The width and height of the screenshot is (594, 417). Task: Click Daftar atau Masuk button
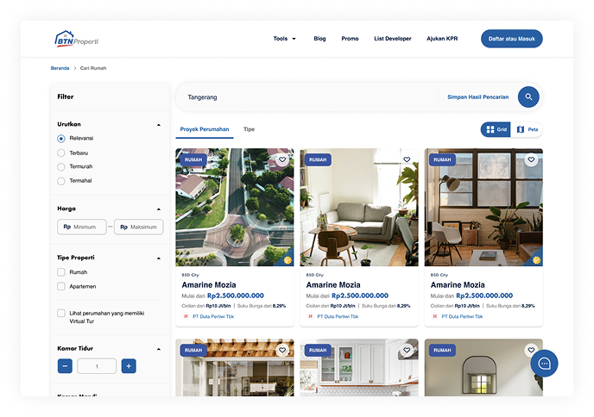click(511, 39)
